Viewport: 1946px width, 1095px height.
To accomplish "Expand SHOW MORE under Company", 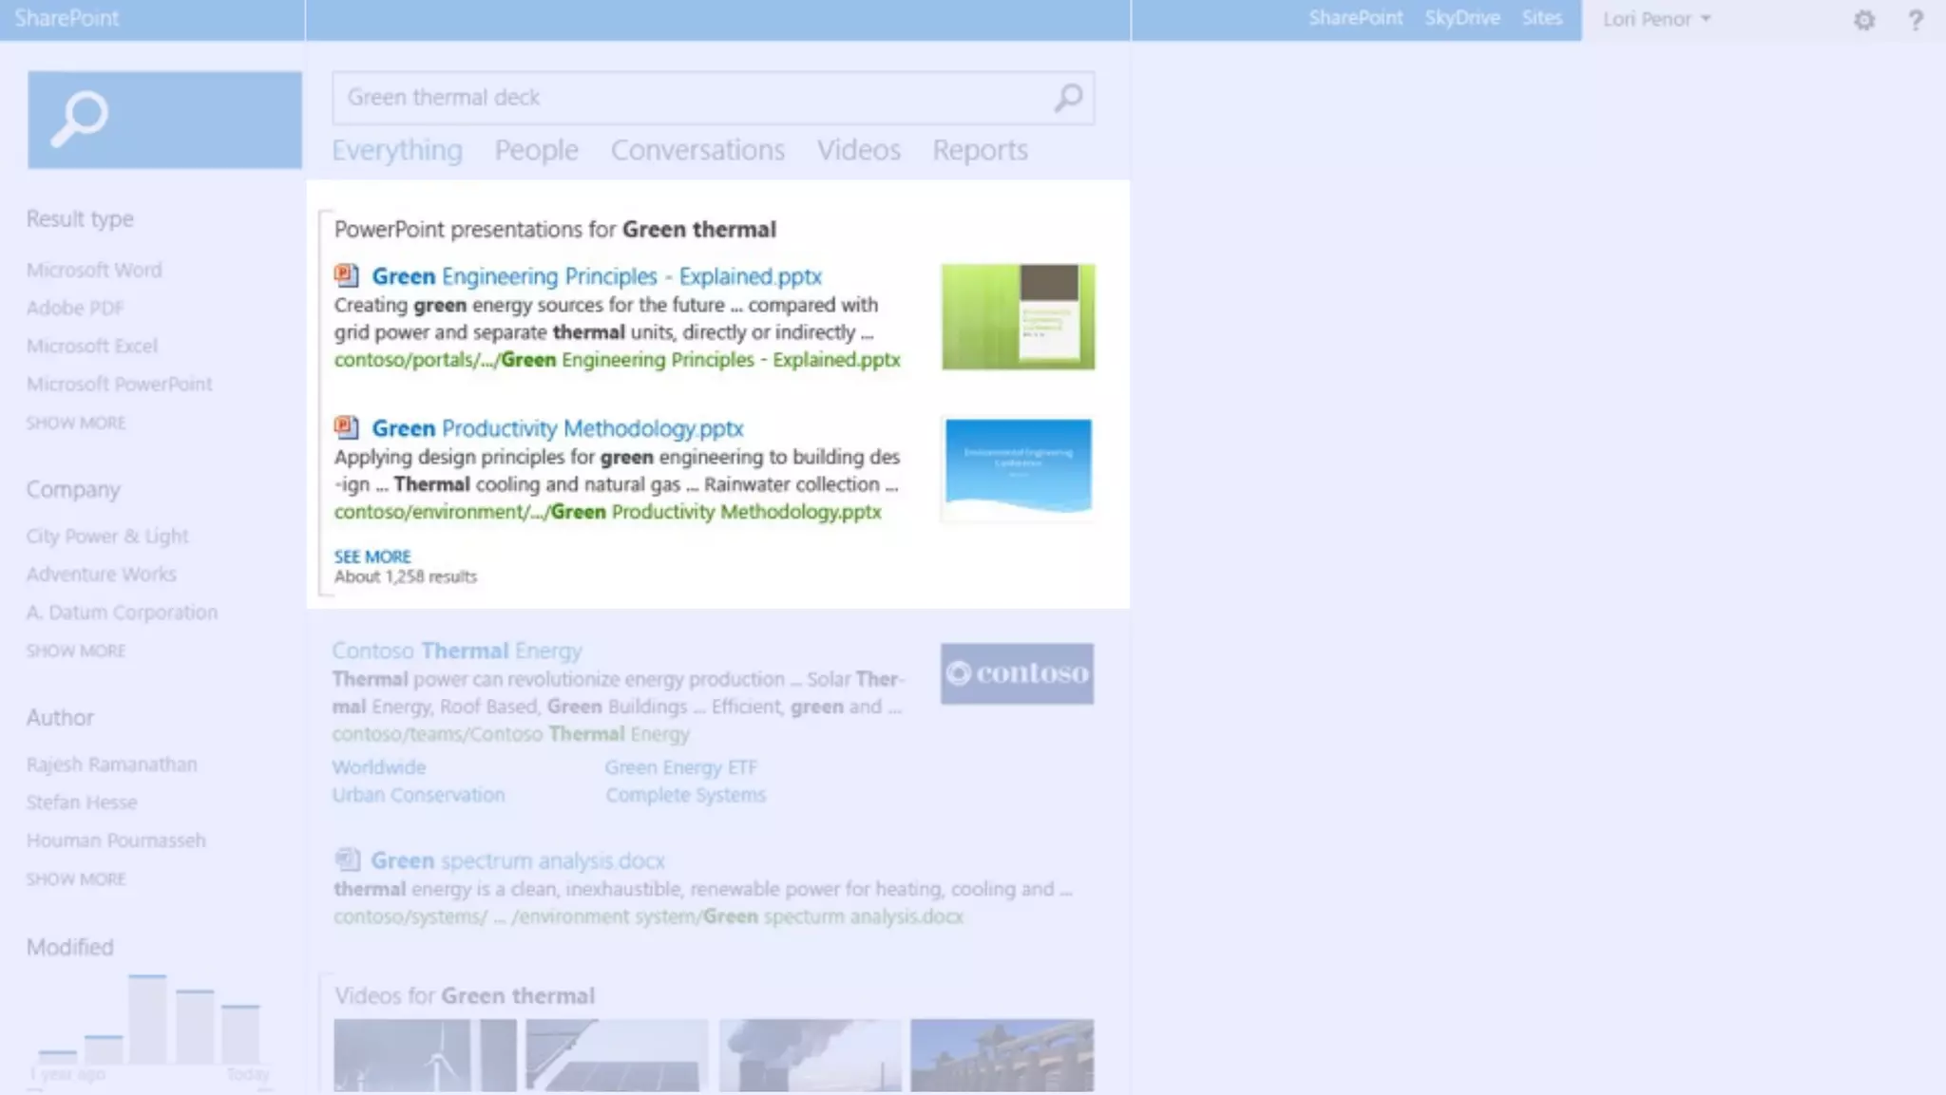I will 76,651.
